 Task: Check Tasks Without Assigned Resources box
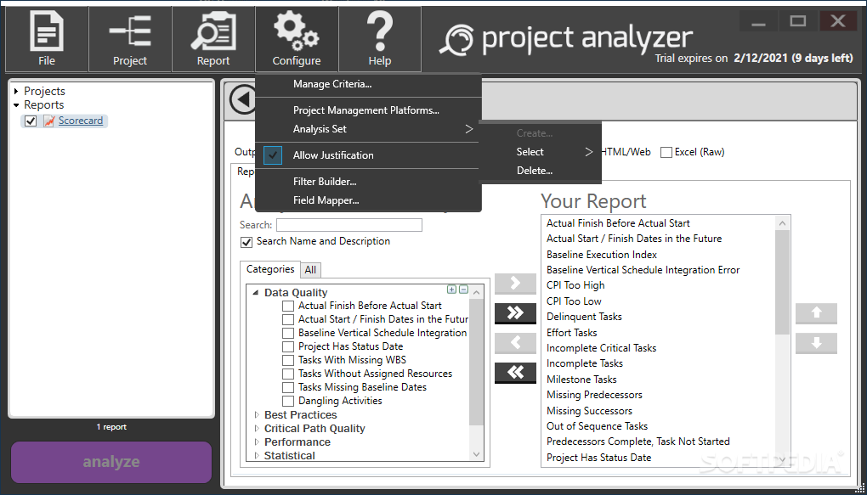[288, 374]
